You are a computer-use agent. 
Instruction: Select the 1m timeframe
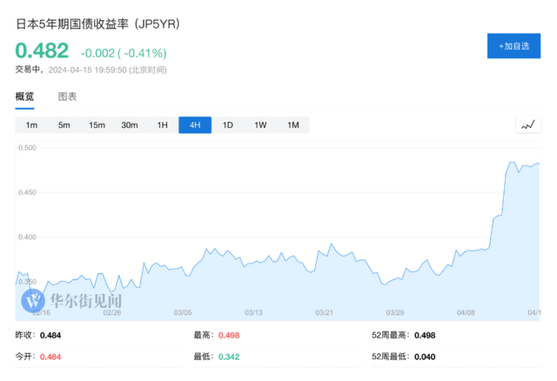[x=31, y=125]
